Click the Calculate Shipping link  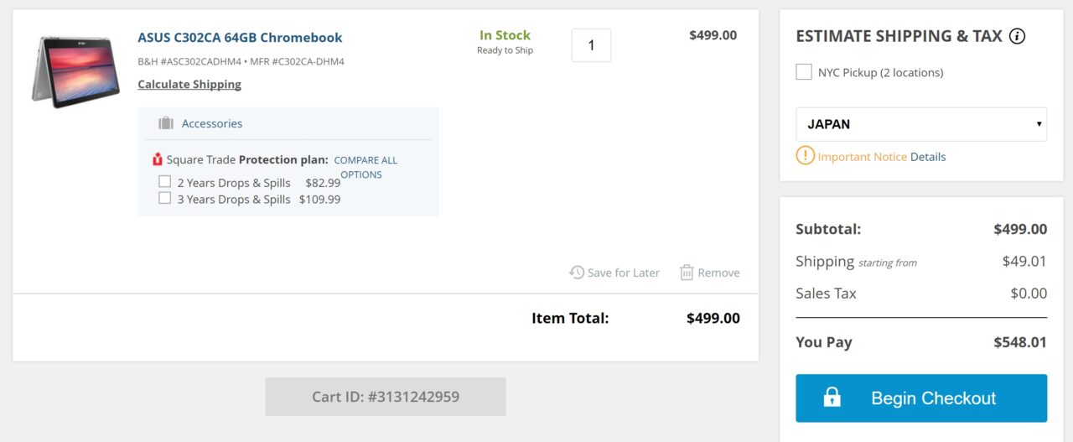pos(189,84)
